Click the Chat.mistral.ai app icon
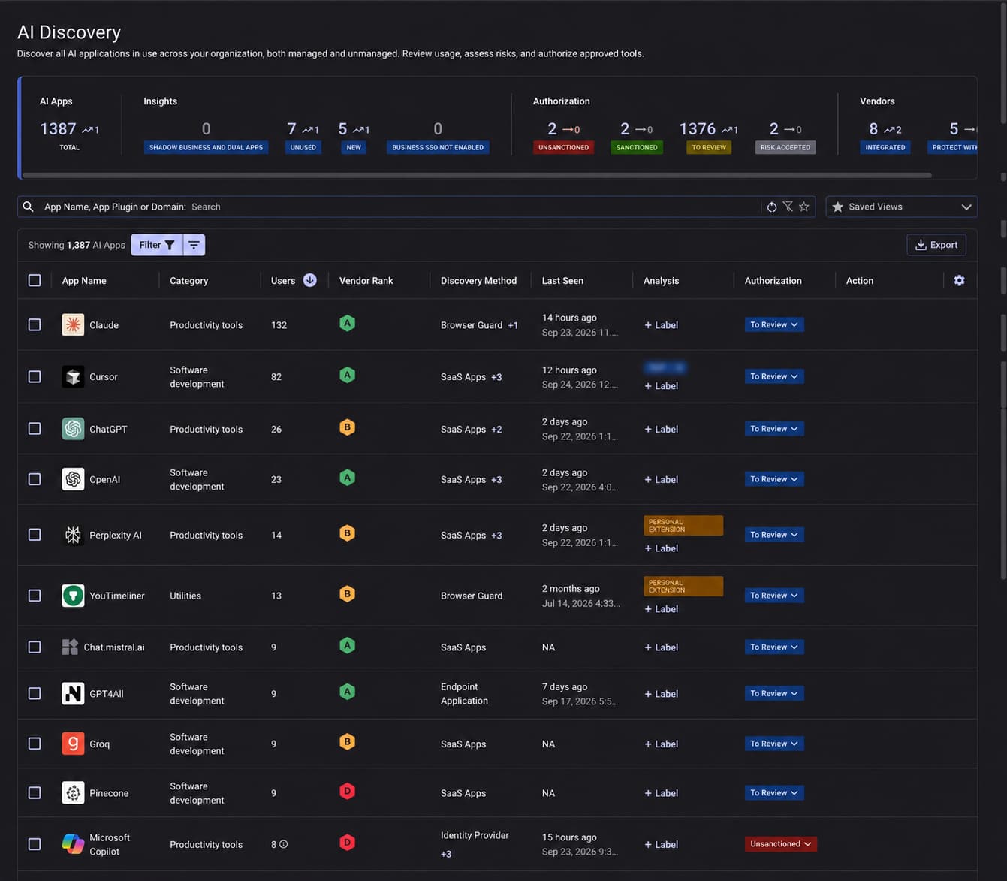 pyautogui.click(x=70, y=647)
